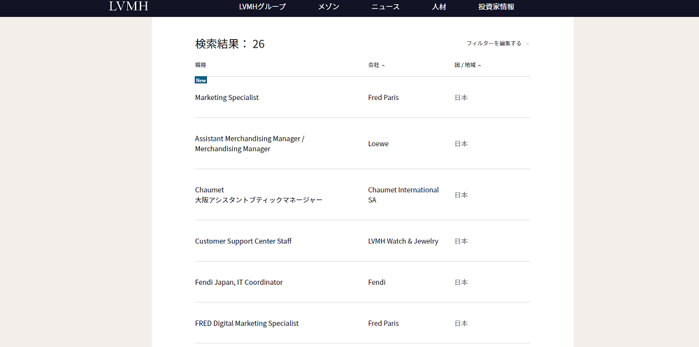Open Assistant Merchandising Manager job listing
This screenshot has height=347, width=699.
pyautogui.click(x=250, y=143)
